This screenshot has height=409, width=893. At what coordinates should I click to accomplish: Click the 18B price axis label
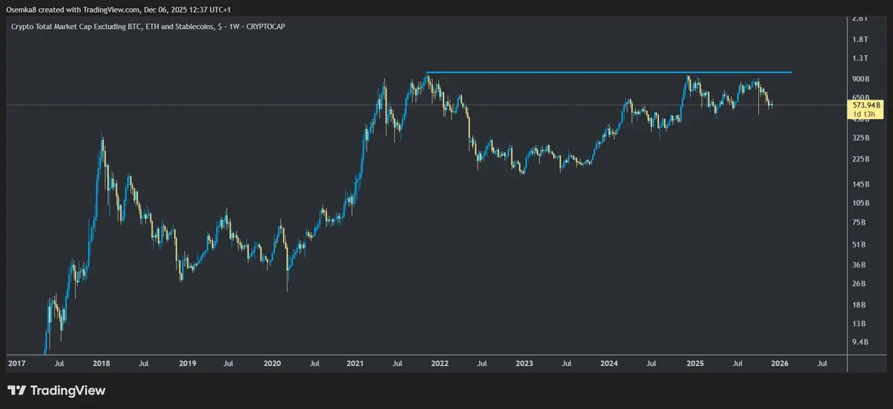coord(859,305)
